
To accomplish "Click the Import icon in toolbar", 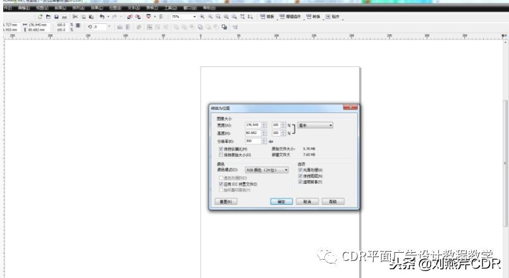I will (130, 16).
